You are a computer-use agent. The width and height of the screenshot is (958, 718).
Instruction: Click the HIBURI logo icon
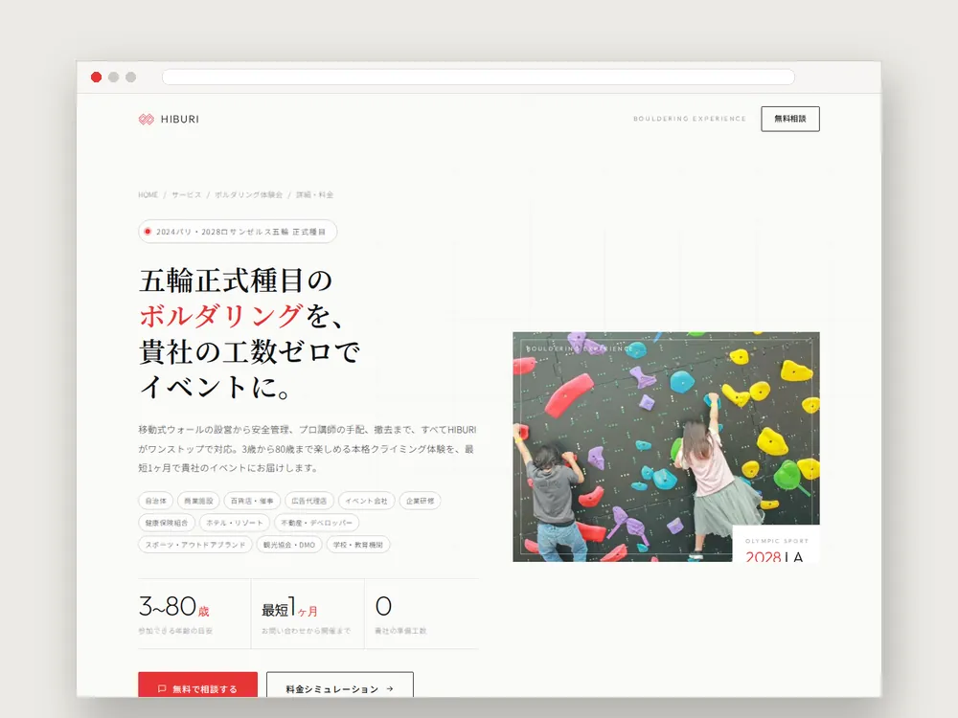tap(146, 119)
